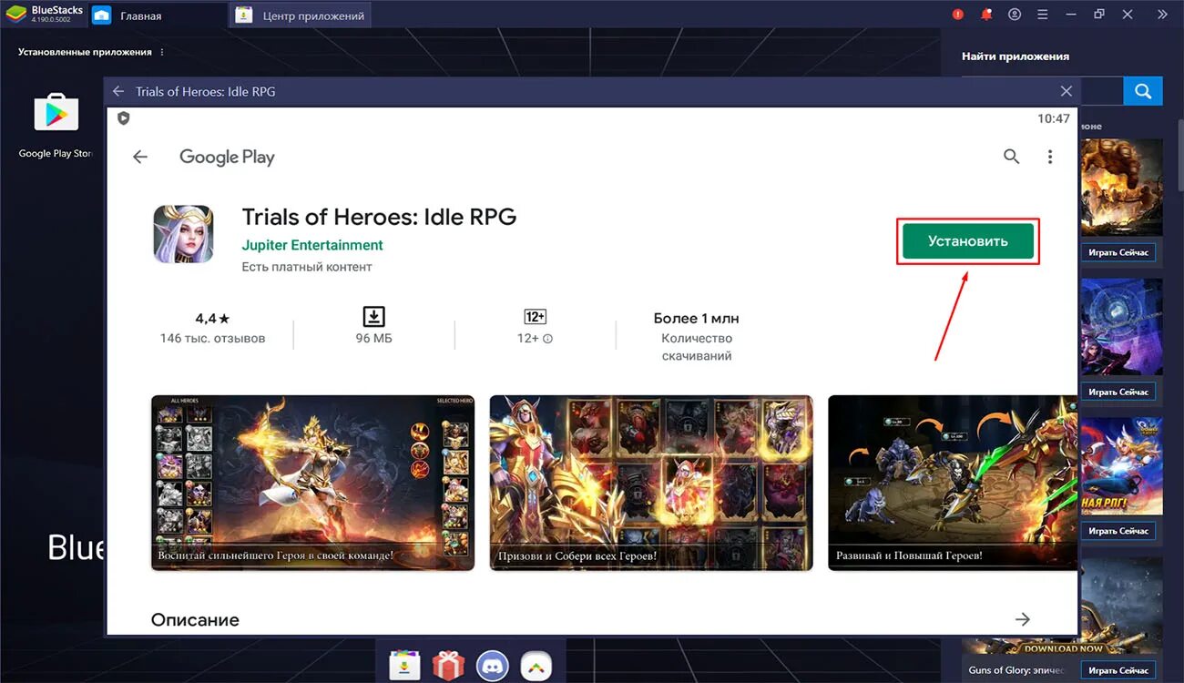The image size is (1184, 683).
Task: Click the Trials of Heroes app icon
Action: click(x=183, y=234)
